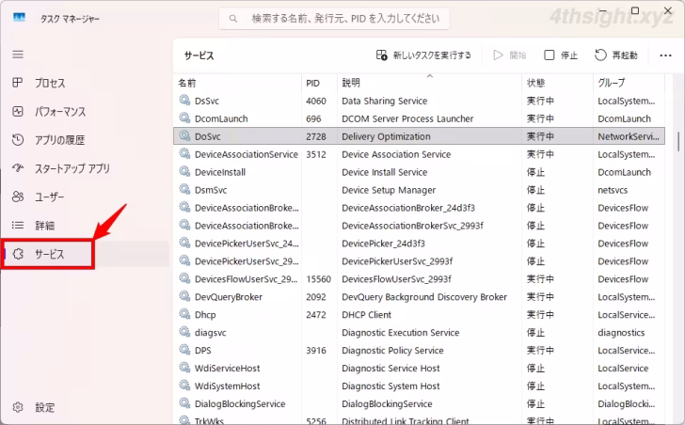Viewport: 685px width, 425px height.
Task: Click the gear icon of Dhcp row
Action: pos(184,314)
